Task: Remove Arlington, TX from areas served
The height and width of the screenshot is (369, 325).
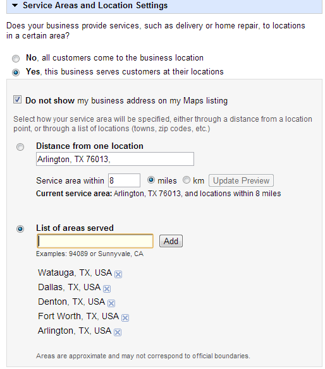Action: 118,332
